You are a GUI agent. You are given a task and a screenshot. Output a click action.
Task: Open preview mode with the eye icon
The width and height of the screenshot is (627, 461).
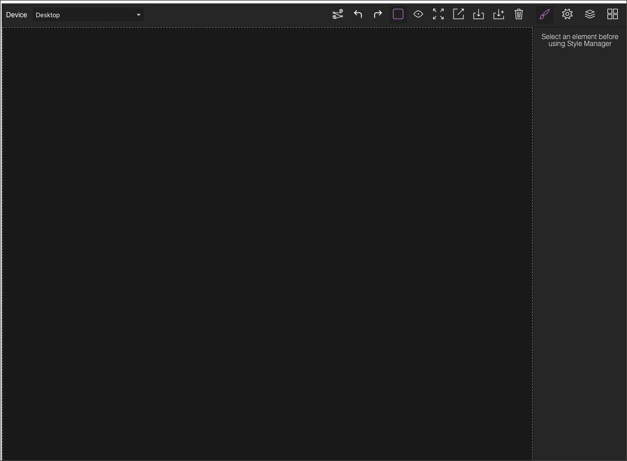(x=418, y=14)
